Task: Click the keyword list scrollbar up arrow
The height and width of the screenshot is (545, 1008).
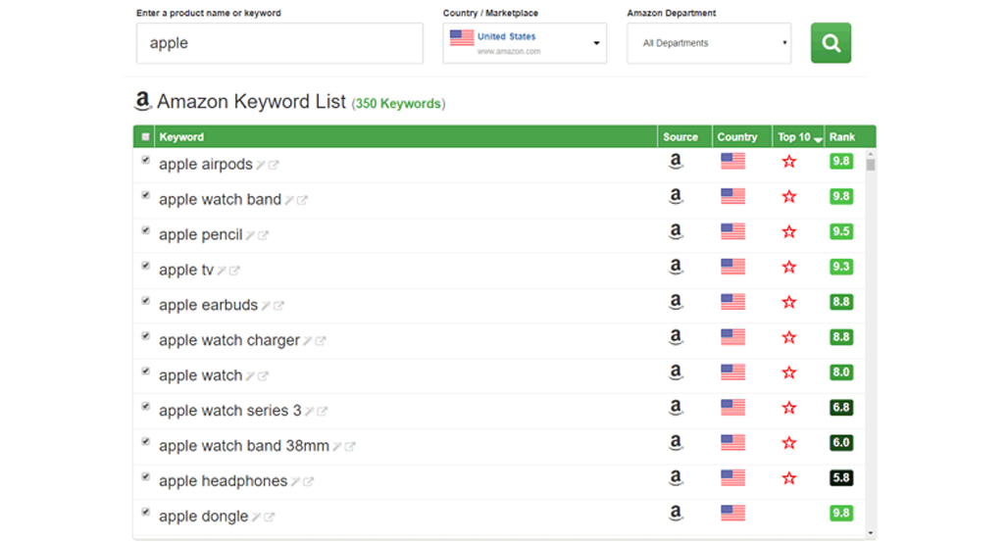Action: point(871,154)
